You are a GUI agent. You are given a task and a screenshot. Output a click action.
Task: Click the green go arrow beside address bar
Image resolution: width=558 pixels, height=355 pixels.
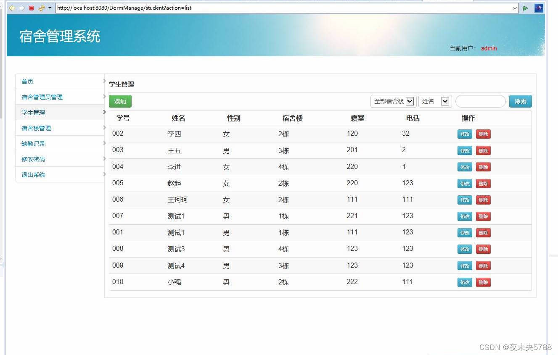point(526,8)
